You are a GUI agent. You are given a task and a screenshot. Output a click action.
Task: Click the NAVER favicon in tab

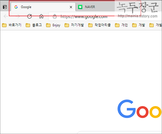pyautogui.click(x=80, y=7)
